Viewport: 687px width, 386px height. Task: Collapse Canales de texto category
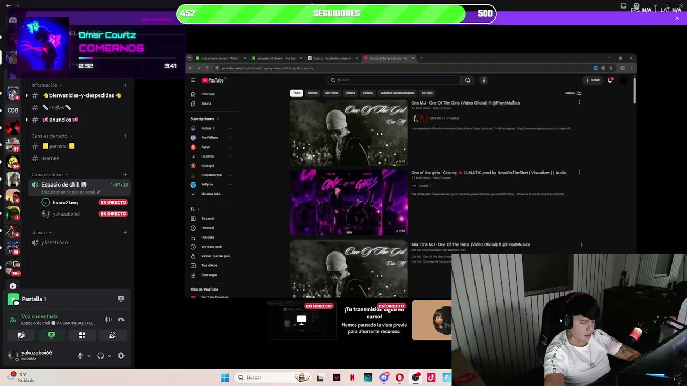pyautogui.click(x=52, y=136)
